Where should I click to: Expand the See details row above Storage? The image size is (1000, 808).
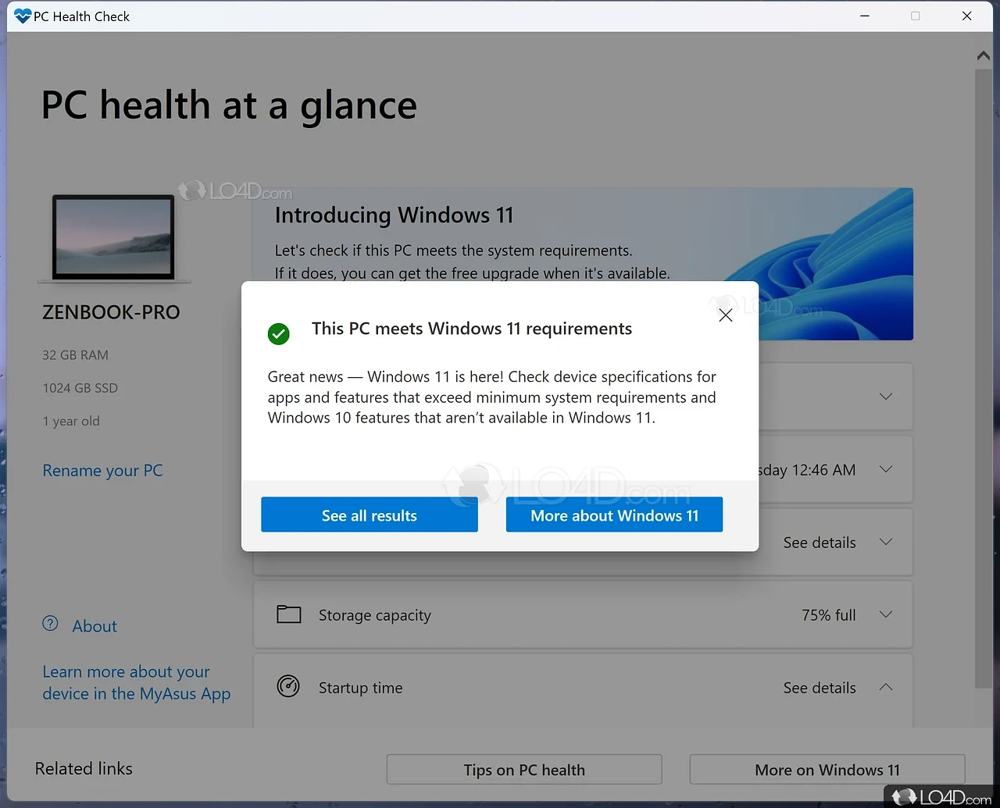(886, 542)
